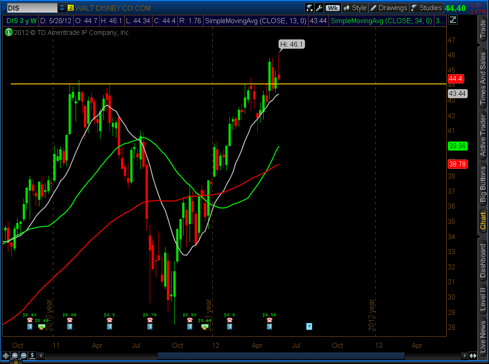Image resolution: width=489 pixels, height=364 pixels.
Task: Switch to the Big Buttons tab
Action: (483, 185)
